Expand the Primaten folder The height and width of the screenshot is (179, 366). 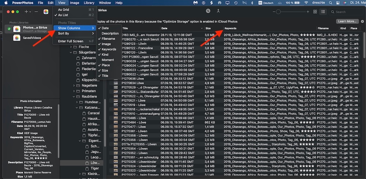click(74, 91)
